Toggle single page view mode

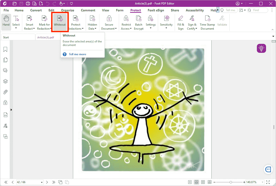pos(190,182)
